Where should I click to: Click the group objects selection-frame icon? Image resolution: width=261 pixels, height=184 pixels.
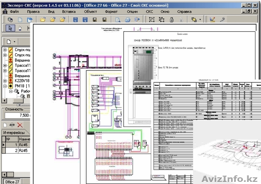tap(152, 20)
